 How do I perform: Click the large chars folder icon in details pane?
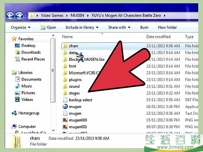point(16,141)
